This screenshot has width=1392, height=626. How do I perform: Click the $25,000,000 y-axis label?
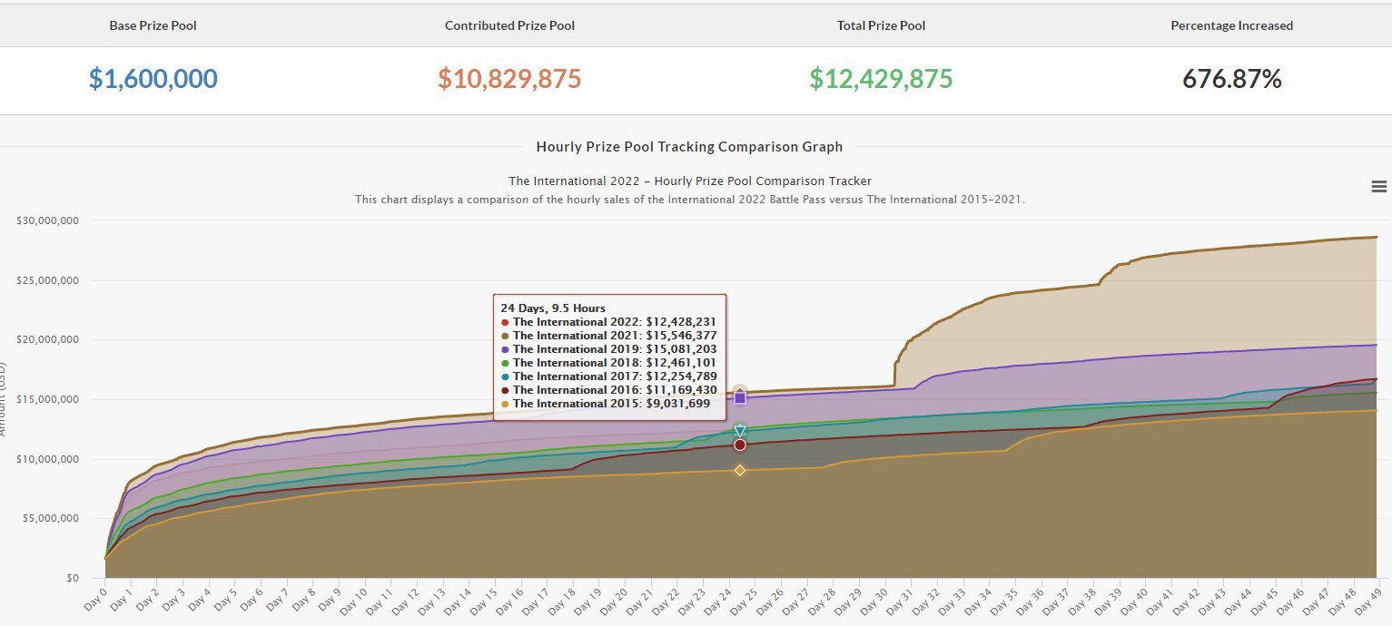pos(47,280)
